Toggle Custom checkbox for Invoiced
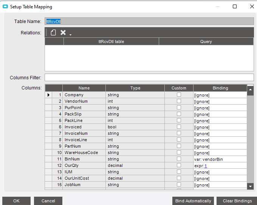The image size is (257, 205). click(x=179, y=127)
